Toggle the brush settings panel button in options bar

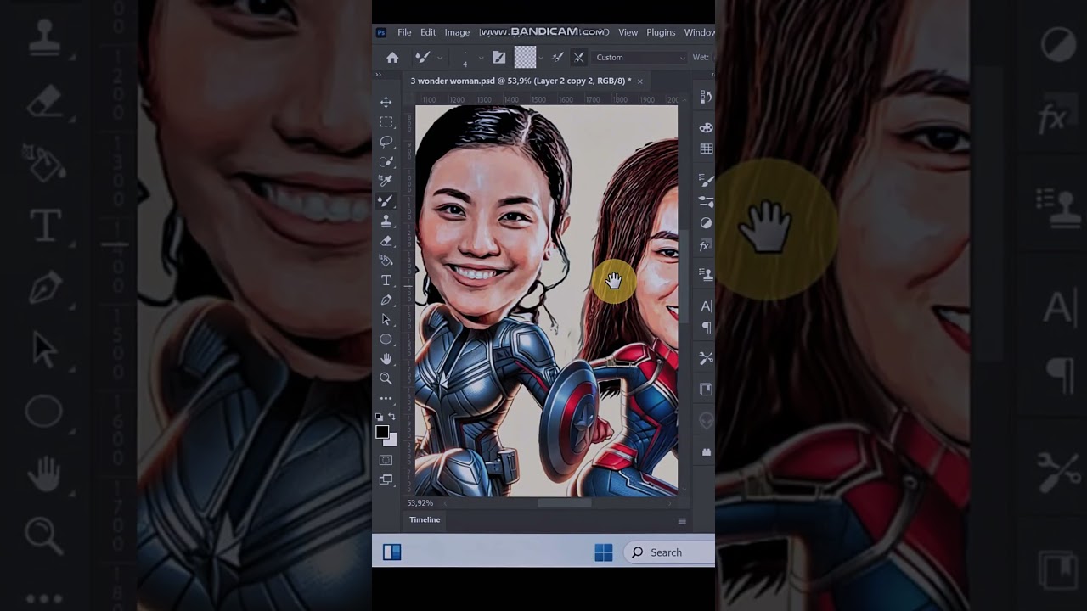(498, 58)
